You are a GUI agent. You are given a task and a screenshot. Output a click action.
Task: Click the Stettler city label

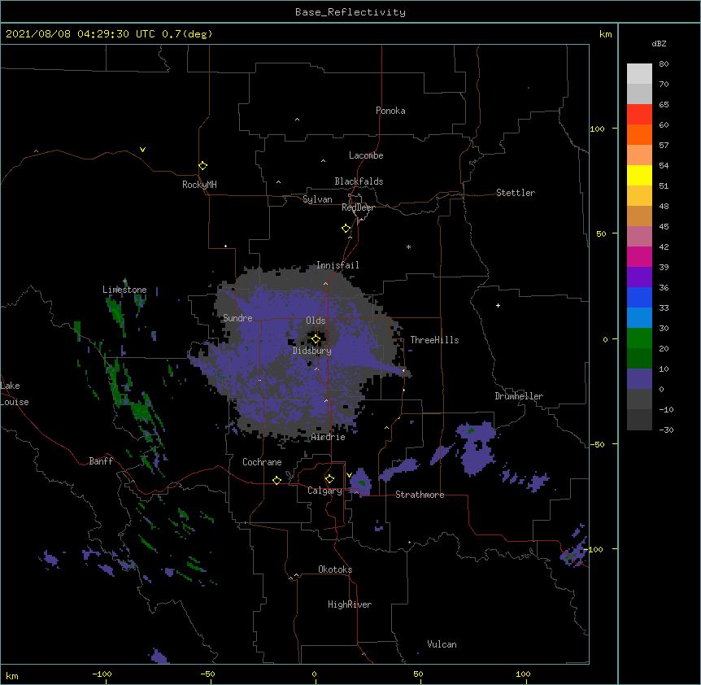point(516,193)
